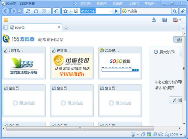Screen dimensions: 188x139
Task: Expand the address bar URL dropdown
Action: pyautogui.click(x=111, y=11)
